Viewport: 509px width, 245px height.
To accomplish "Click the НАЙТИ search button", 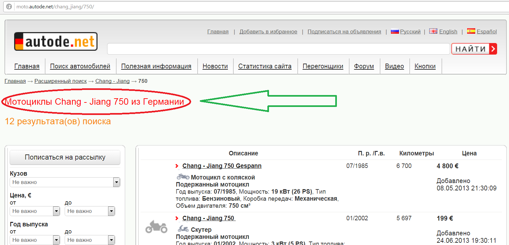I will 474,49.
